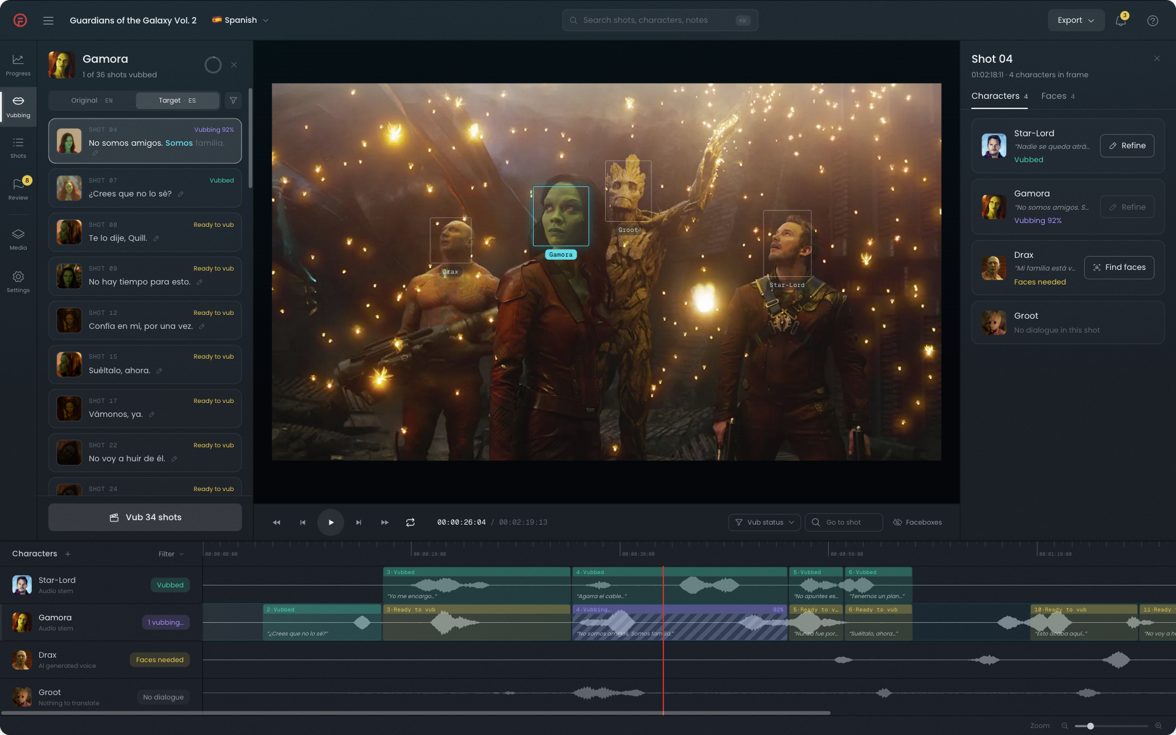Switch to Target ES transcript

pos(177,100)
